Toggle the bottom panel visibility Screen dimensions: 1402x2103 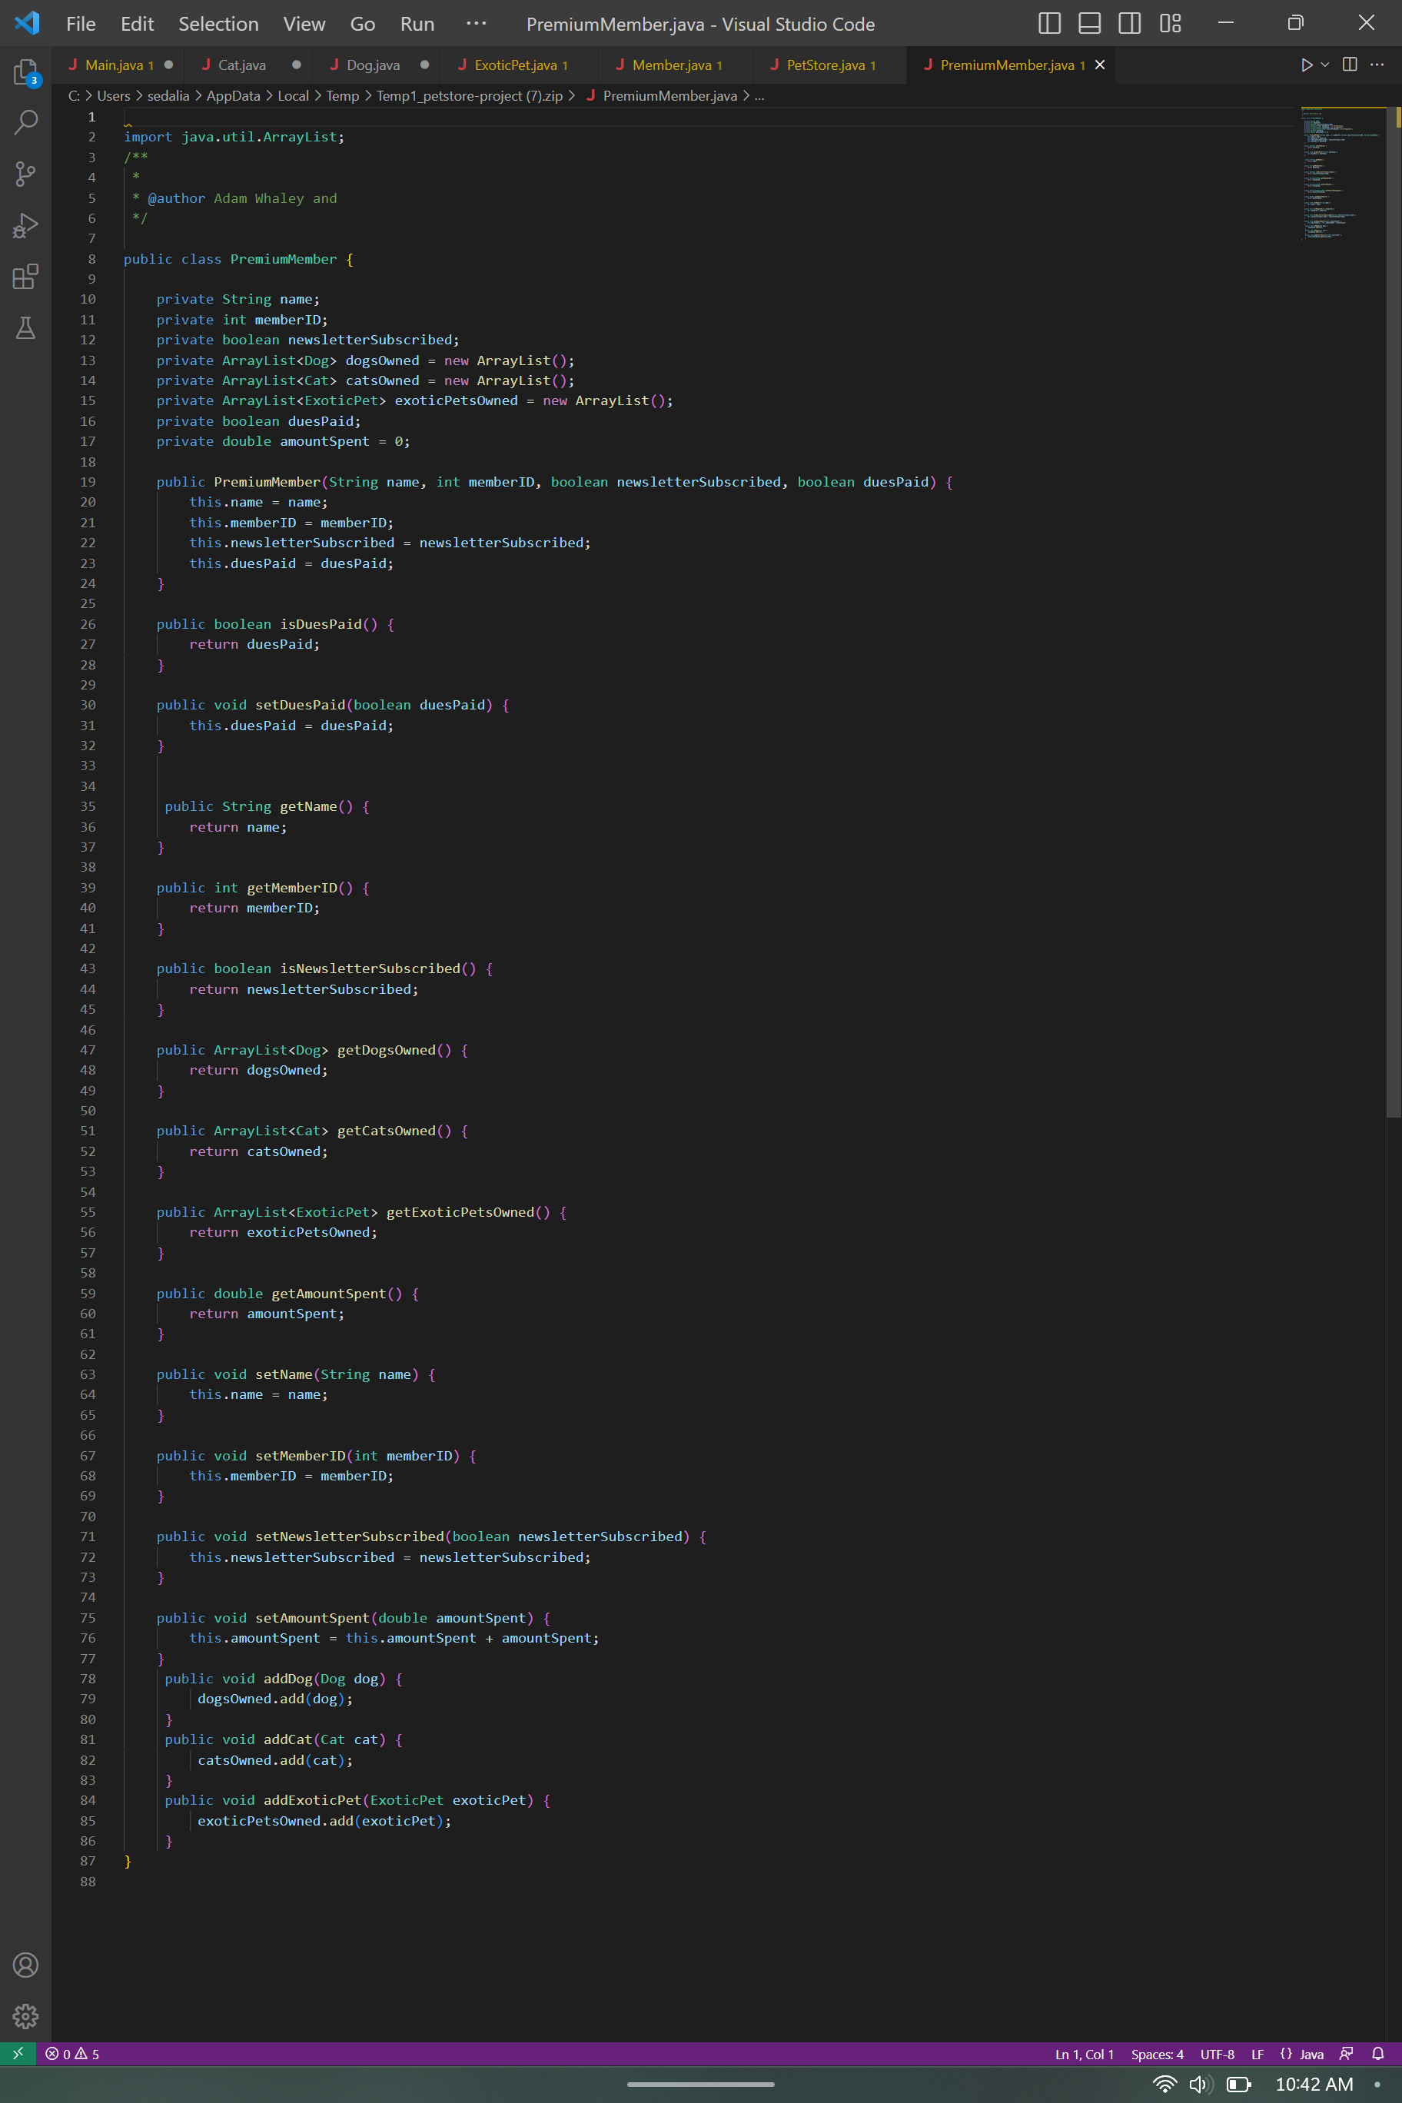tap(1089, 24)
